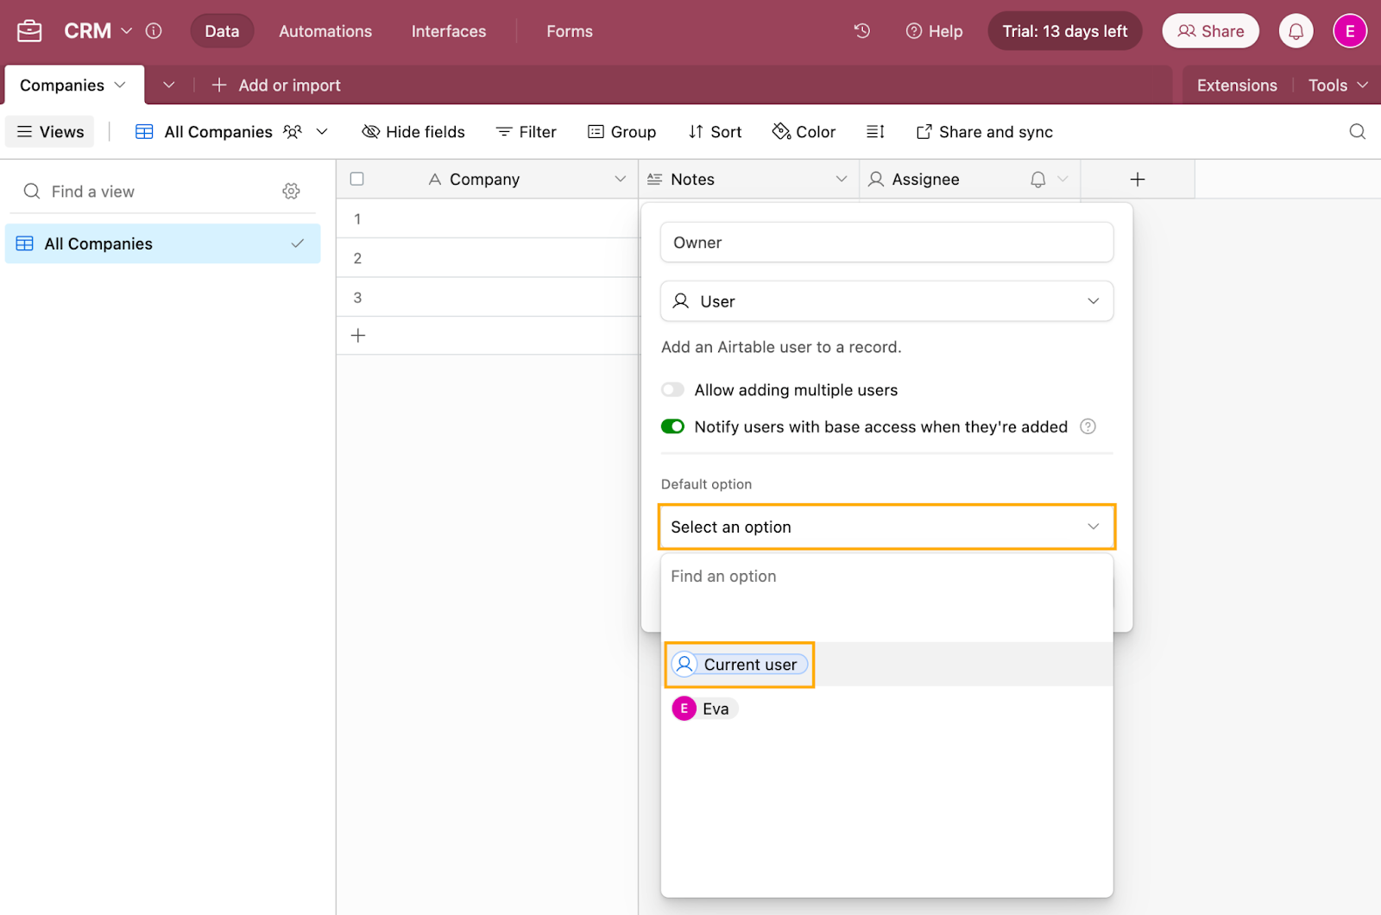Viewport: 1381px width, 915px height.
Task: Click the search magnifier icon in toolbar
Action: pos(1357,132)
